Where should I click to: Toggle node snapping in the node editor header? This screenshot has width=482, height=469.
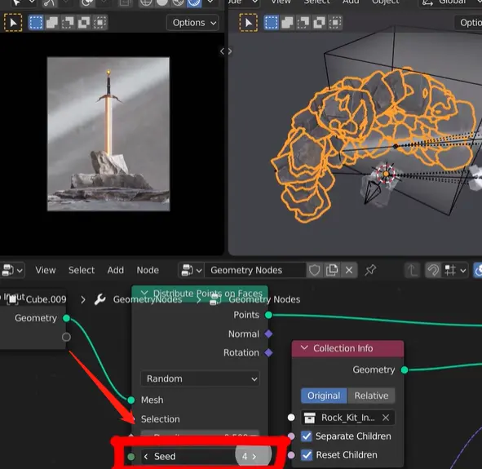pyautogui.click(x=433, y=271)
